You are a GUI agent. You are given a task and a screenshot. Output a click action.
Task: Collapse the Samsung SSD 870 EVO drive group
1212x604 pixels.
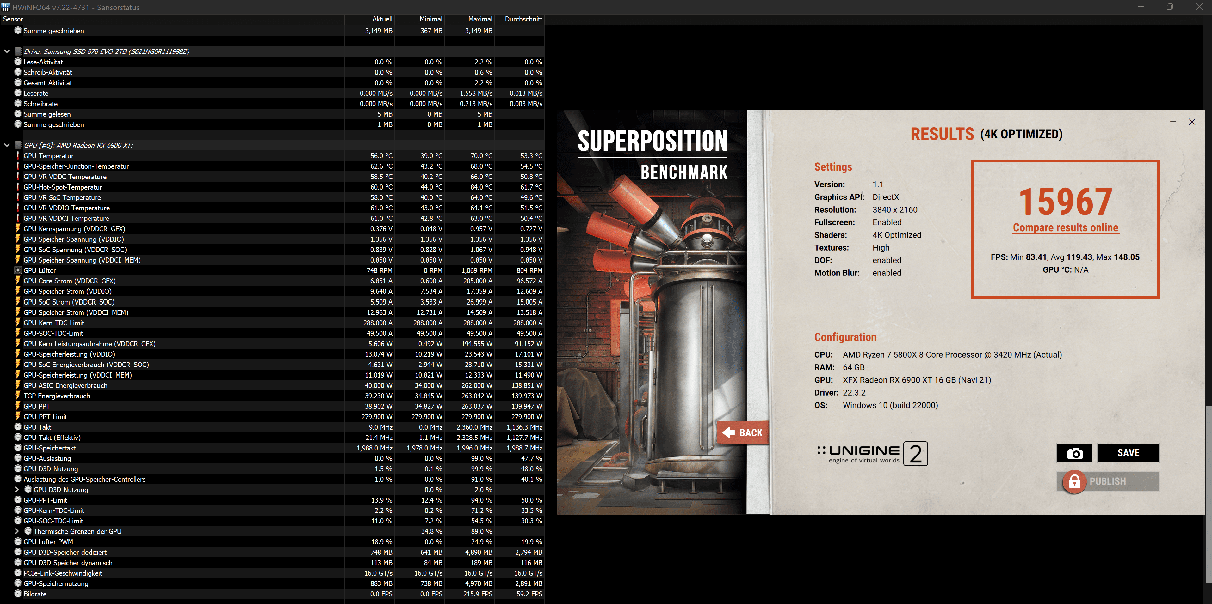pyautogui.click(x=7, y=51)
